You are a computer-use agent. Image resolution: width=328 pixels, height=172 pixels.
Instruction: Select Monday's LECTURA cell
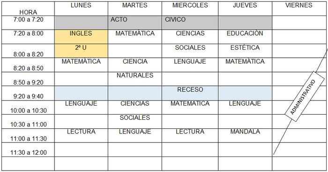click(82, 135)
